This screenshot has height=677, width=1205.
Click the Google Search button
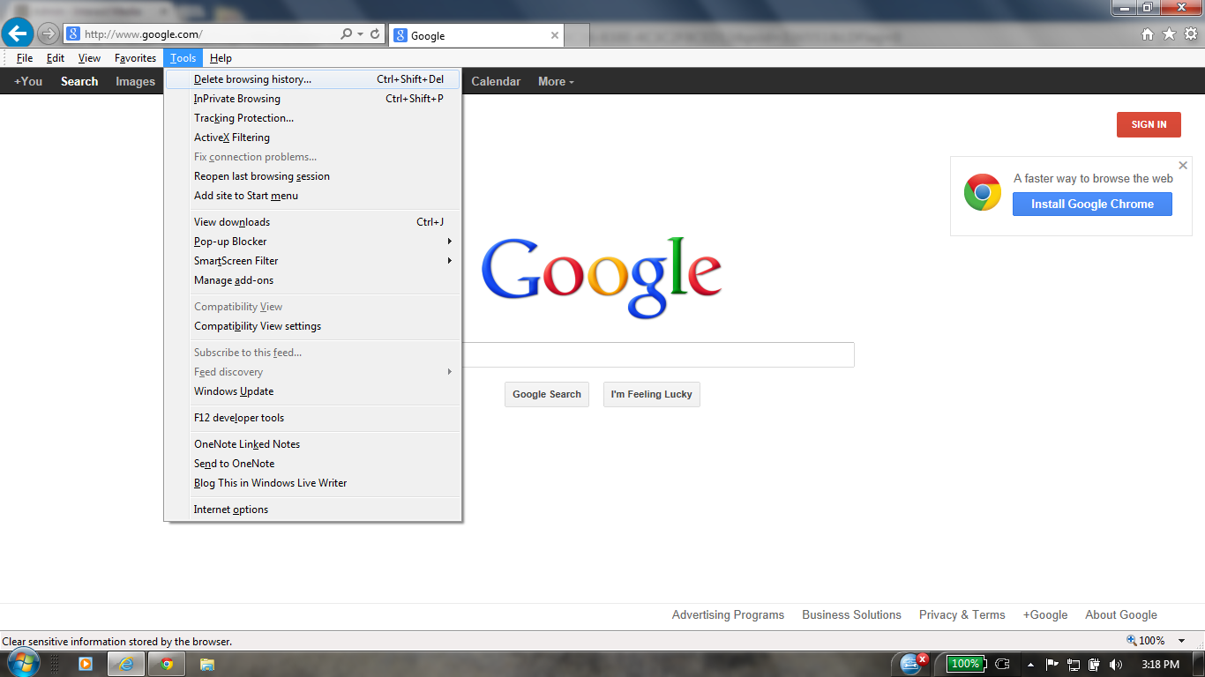[x=547, y=394]
